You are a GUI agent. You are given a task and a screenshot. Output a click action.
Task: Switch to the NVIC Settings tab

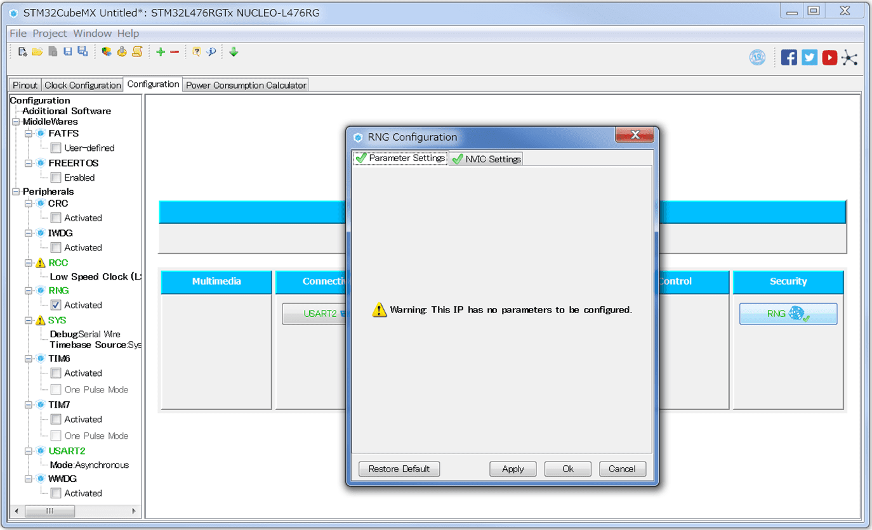tap(486, 159)
